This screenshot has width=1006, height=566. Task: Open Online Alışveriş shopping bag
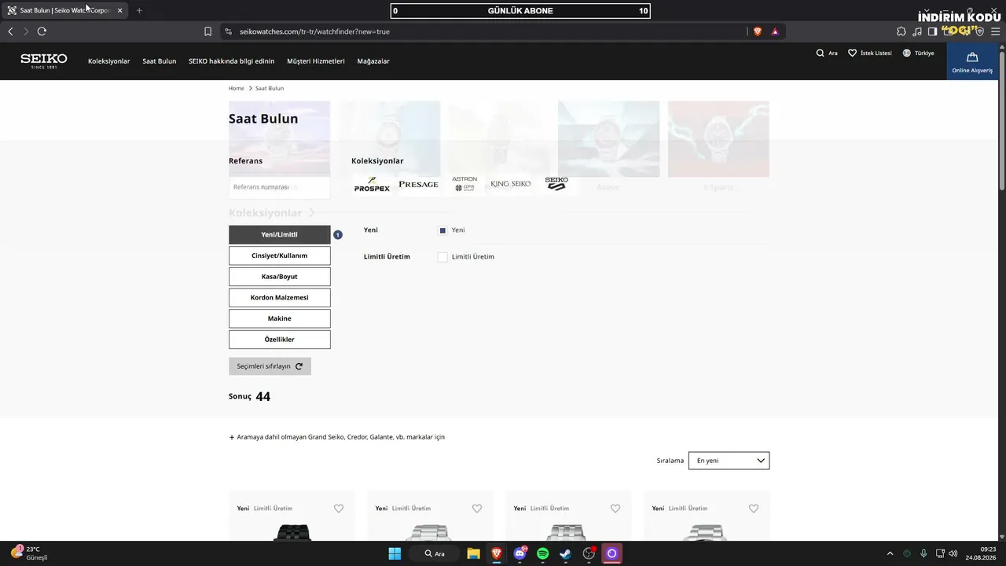972,61
